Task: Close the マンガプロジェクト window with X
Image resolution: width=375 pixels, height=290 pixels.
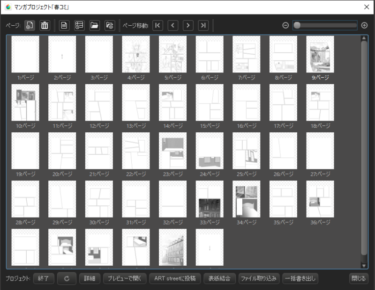Action: point(367,7)
